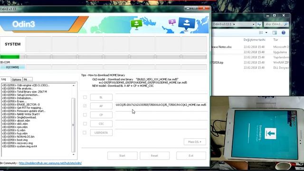Open the Odin Community Samsung link
This screenshot has height=171, width=304.
click(50, 163)
